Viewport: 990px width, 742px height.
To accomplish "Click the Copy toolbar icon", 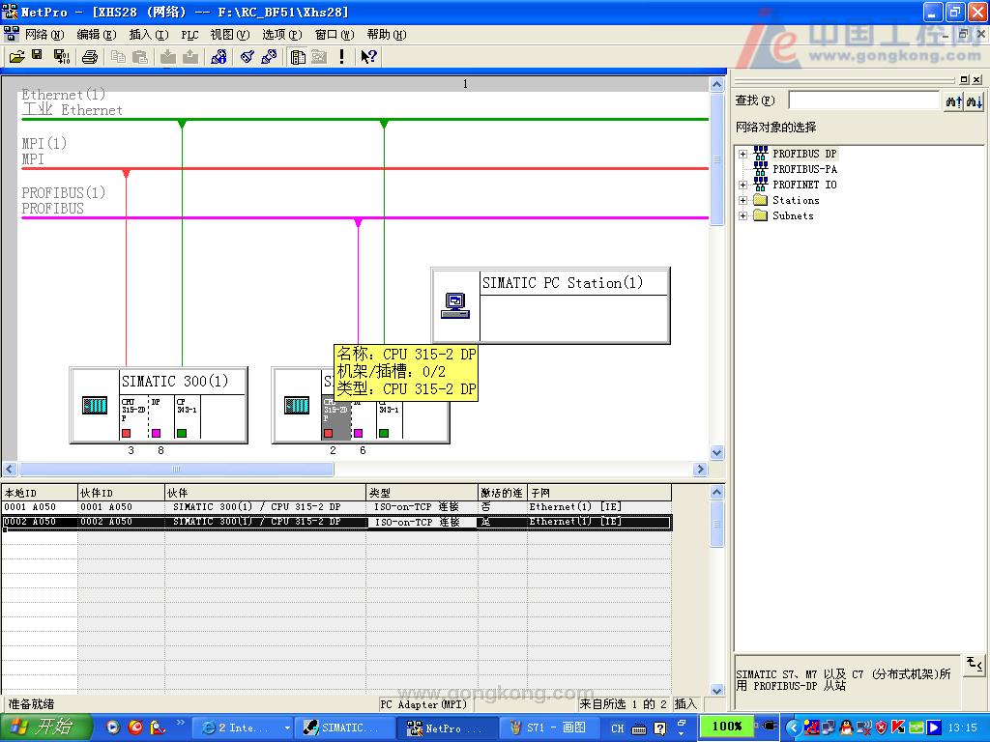I will (118, 57).
